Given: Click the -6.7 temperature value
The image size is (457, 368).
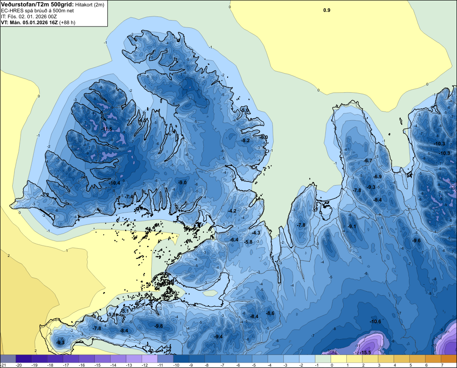Looking at the screenshot, I should (x=368, y=160).
